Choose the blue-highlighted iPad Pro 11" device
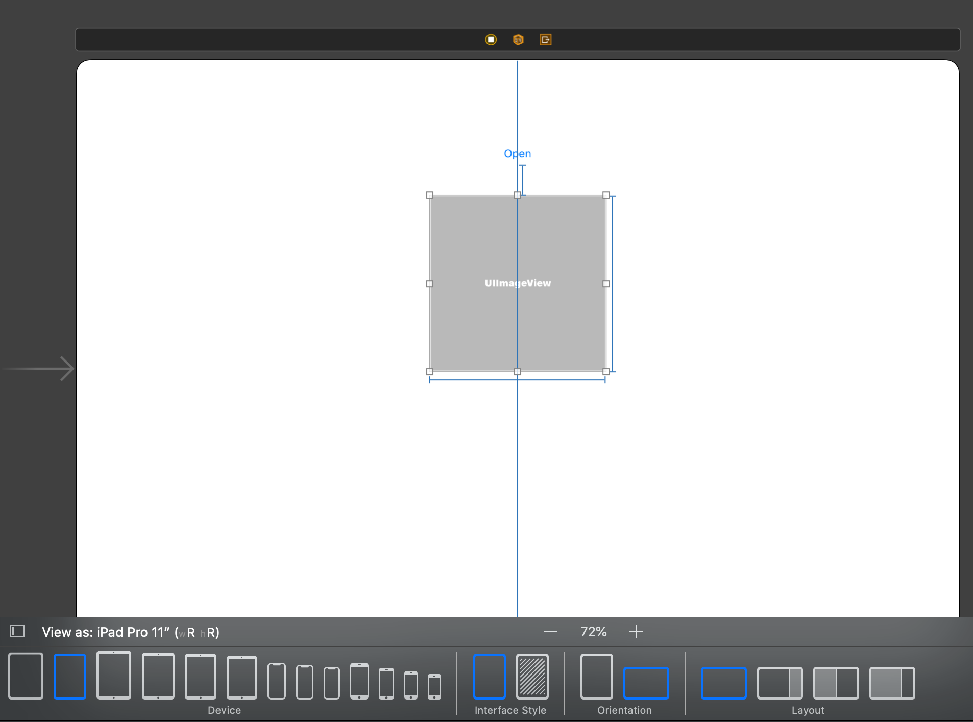This screenshot has width=973, height=722. (70, 676)
